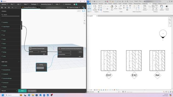Click the IN4 wall tag in Revit view
Viewport: 173px width, 97px height.
pyautogui.click(x=157, y=75)
